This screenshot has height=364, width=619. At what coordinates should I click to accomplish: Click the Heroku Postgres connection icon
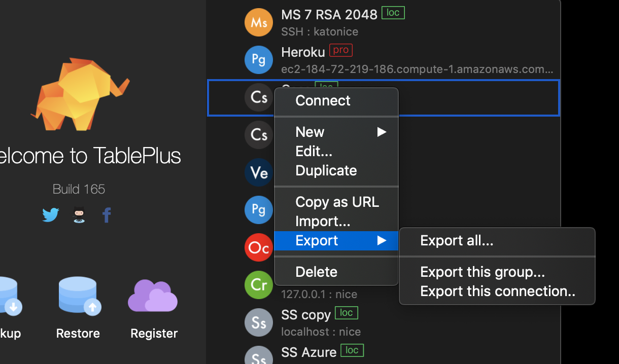click(x=259, y=59)
